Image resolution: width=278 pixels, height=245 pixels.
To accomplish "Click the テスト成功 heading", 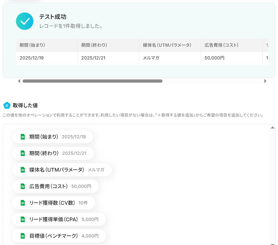I will (53, 17).
